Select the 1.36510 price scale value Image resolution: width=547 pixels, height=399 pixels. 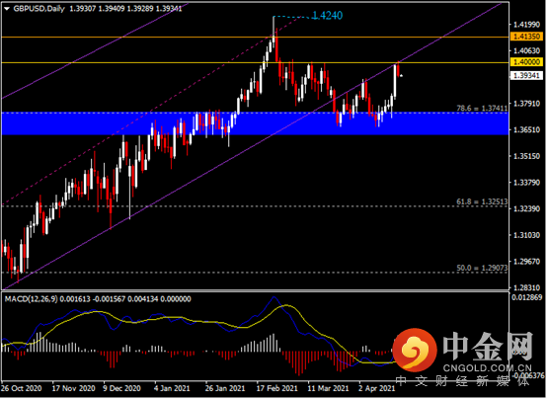[526, 129]
